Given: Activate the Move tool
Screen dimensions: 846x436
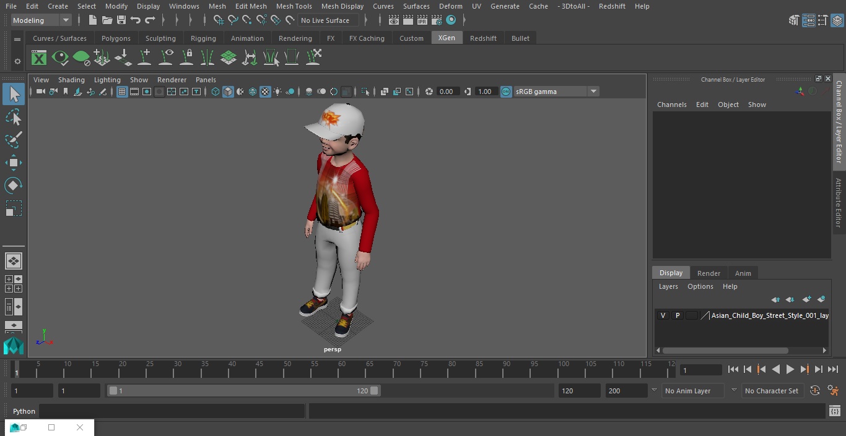Looking at the screenshot, I should [14, 163].
